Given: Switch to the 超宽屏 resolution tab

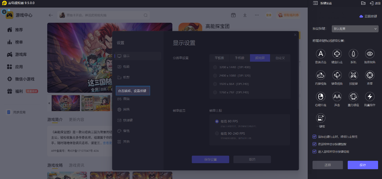Looking at the screenshot, I should [260, 58].
